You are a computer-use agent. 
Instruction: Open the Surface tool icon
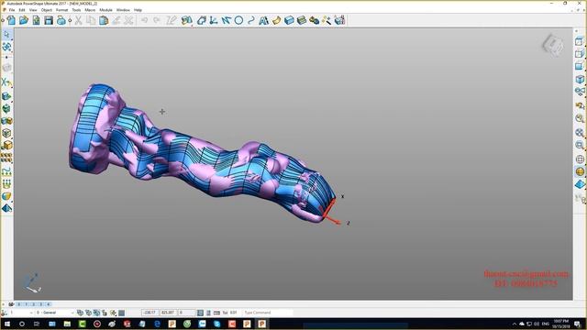(276, 20)
